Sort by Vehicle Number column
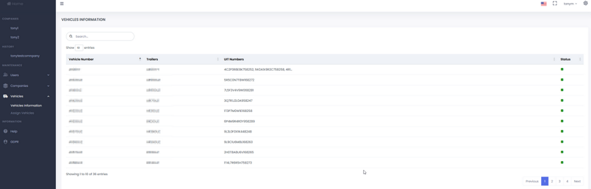The height and width of the screenshot is (189, 591). (x=104, y=59)
